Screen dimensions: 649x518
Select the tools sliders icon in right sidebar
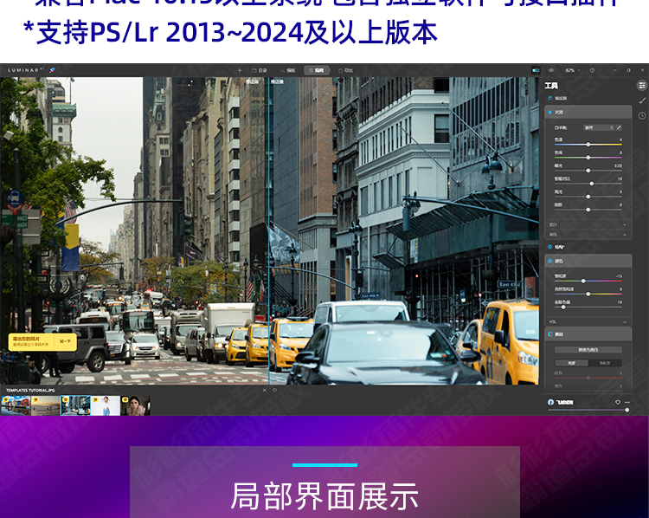[x=641, y=86]
